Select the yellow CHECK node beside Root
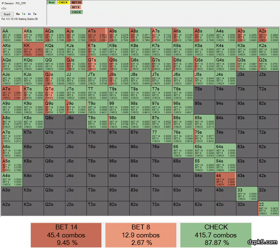 click(63, 3)
